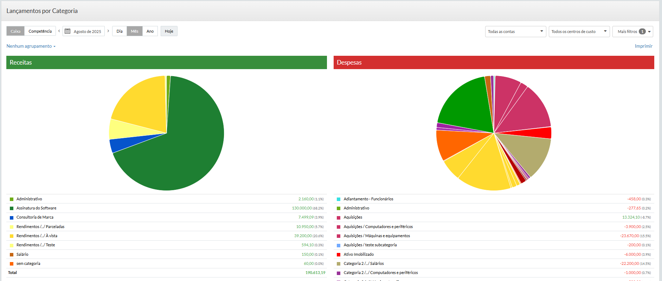Click sem categoria row
This screenshot has height=281, width=662.
click(x=167, y=263)
